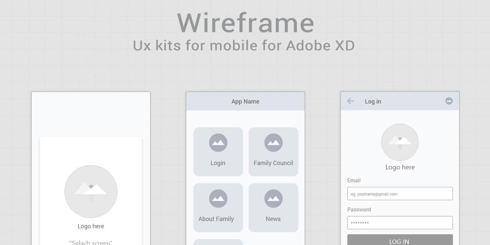Click the image icon on Family Council tile
The height and width of the screenshot is (245, 490).
pyautogui.click(x=273, y=143)
